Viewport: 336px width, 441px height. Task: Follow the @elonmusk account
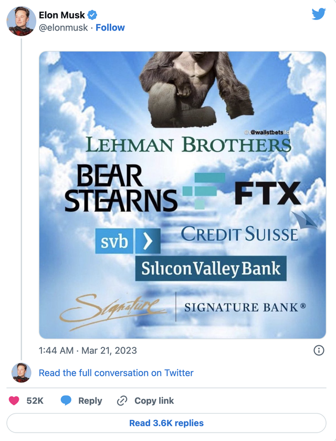(110, 27)
